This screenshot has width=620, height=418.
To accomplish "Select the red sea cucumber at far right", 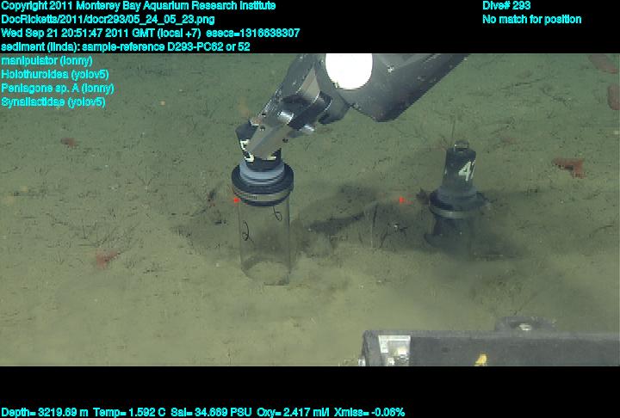I will (569, 166).
